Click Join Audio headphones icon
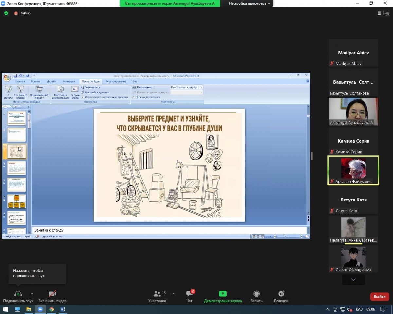The height and width of the screenshot is (314, 393). [x=18, y=294]
